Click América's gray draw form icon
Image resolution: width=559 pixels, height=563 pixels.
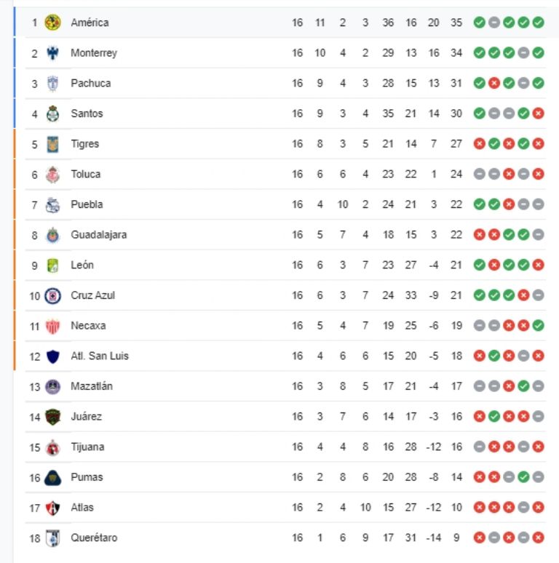pos(493,23)
